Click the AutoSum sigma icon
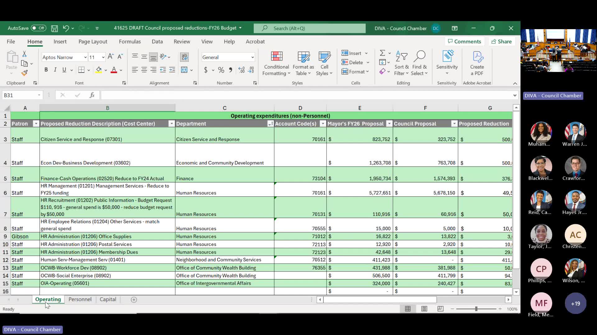Viewport: 597px width, 335px height. pos(382,53)
